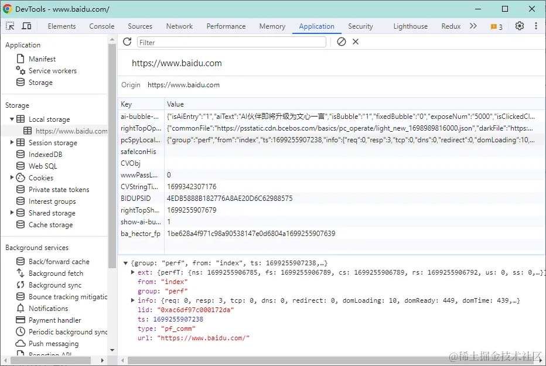546x366 pixels.
Task: Select https://www.baidu.com under Local storage
Action: tap(71, 131)
